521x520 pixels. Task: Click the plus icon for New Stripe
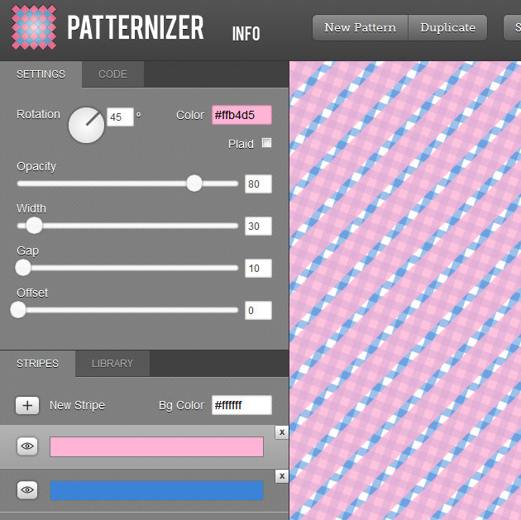click(27, 405)
